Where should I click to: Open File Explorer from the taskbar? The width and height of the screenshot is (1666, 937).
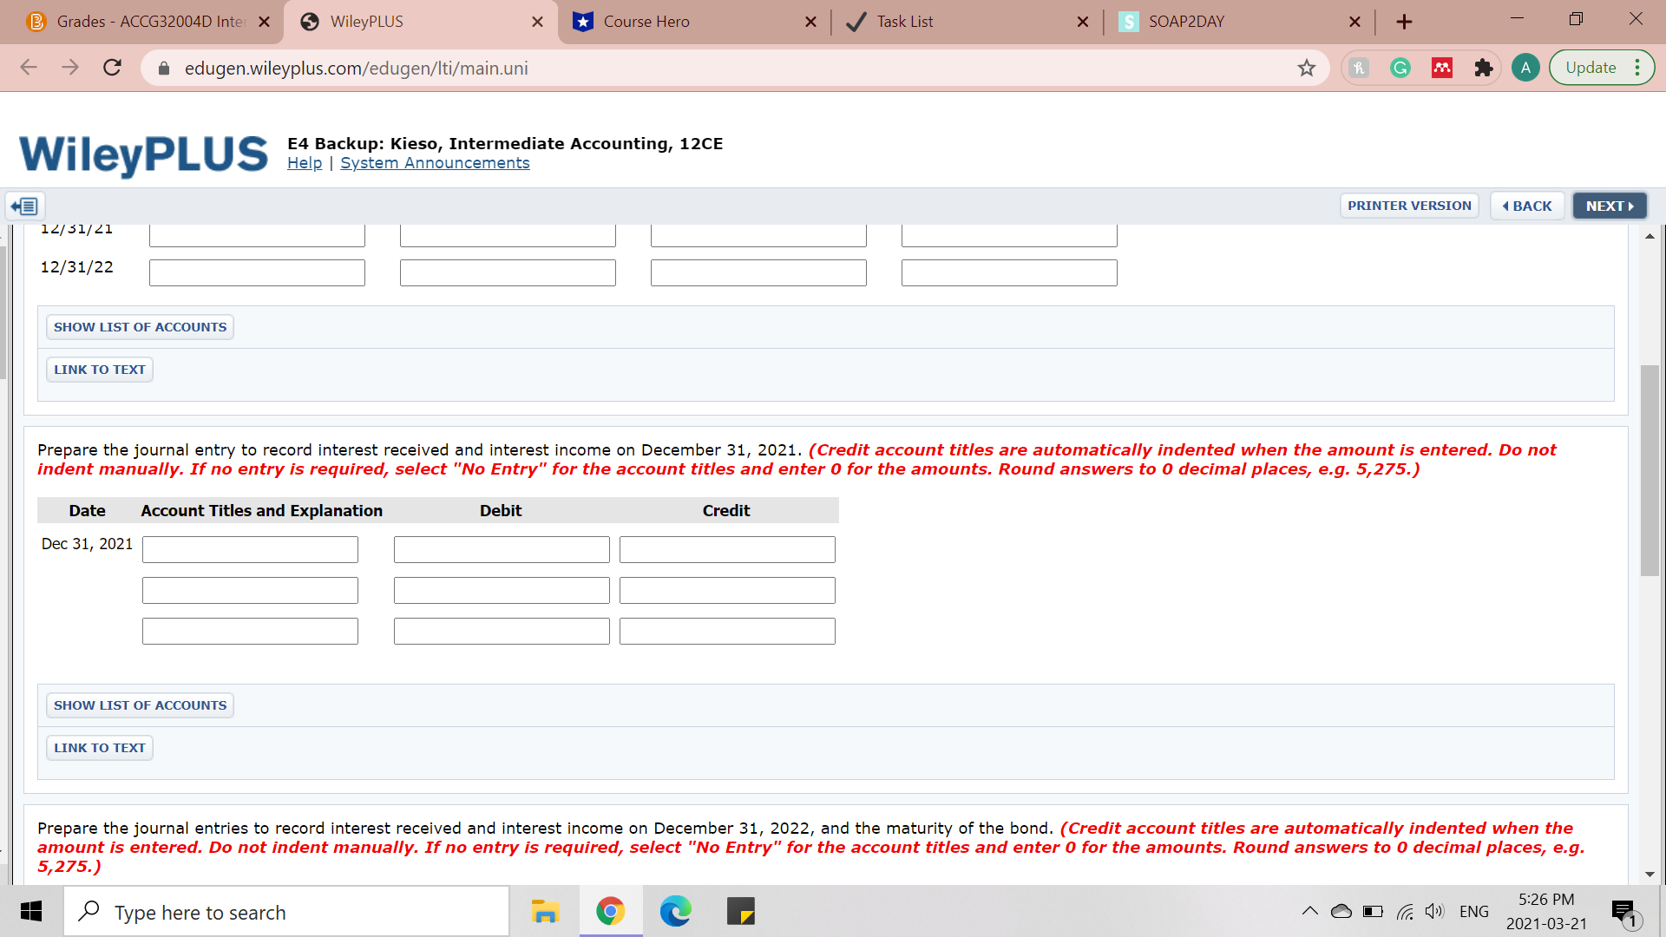tap(544, 911)
